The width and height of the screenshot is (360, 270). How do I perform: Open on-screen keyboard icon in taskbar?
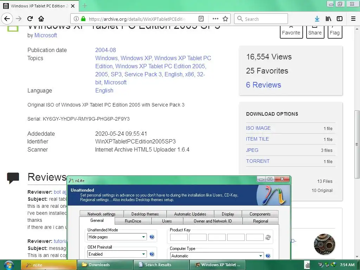click(307, 265)
